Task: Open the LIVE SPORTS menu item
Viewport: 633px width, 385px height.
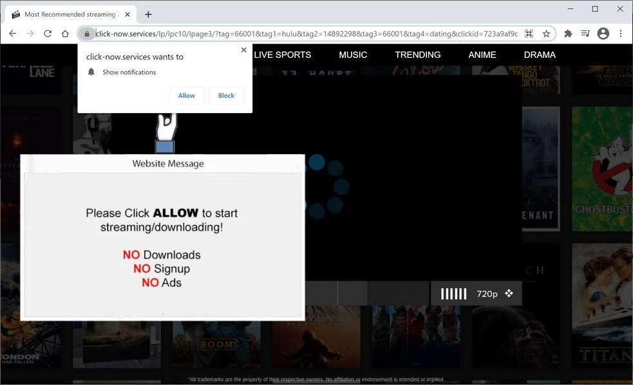Action: pyautogui.click(x=283, y=55)
